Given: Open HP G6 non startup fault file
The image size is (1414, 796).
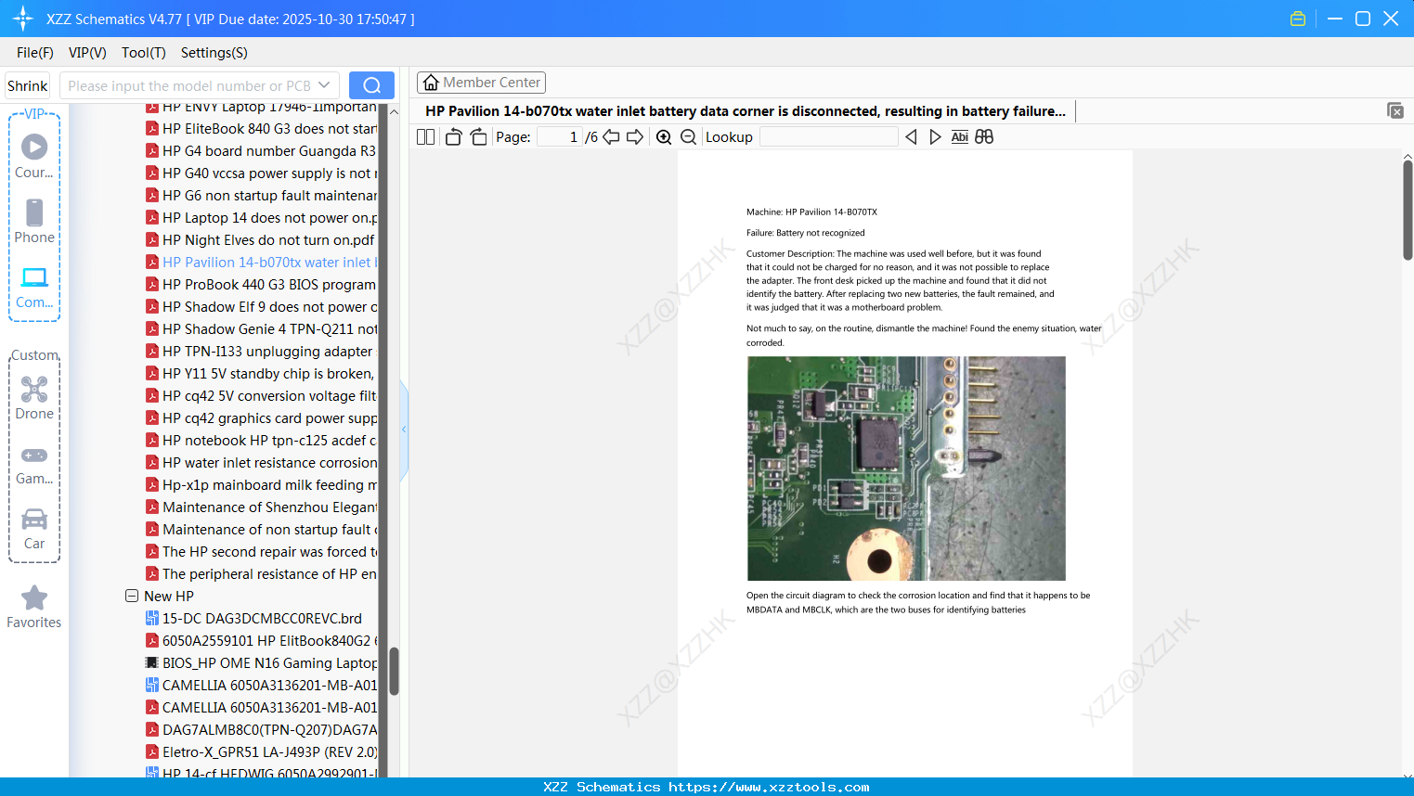Looking at the screenshot, I should tap(262, 196).
